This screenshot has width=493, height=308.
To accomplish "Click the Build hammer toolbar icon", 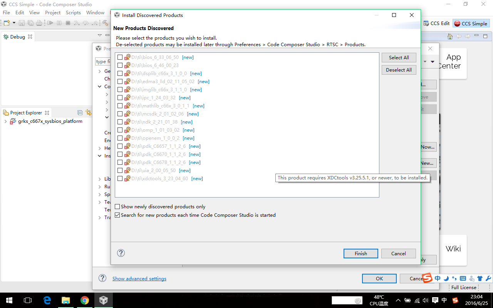I will tap(106, 23).
